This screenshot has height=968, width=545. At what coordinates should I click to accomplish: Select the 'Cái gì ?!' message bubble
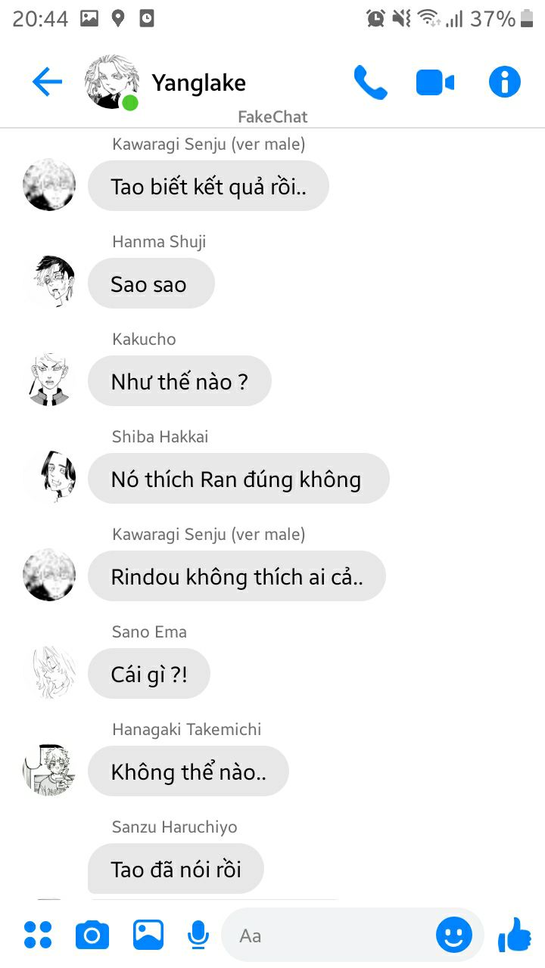coord(149,674)
